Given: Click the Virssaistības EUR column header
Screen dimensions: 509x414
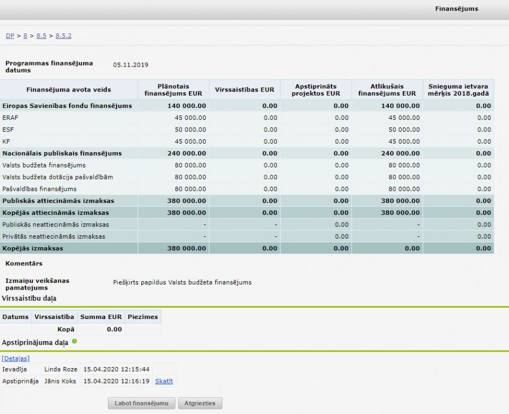Looking at the screenshot, I should point(244,89).
